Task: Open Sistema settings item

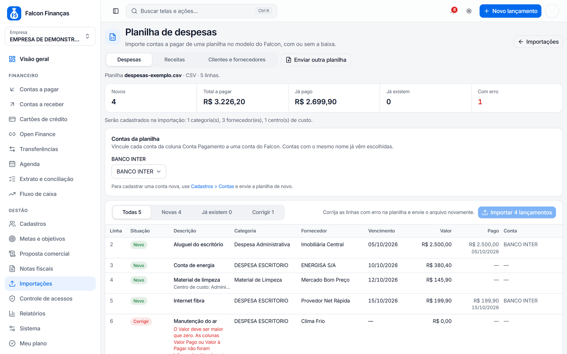Action: (x=50, y=328)
